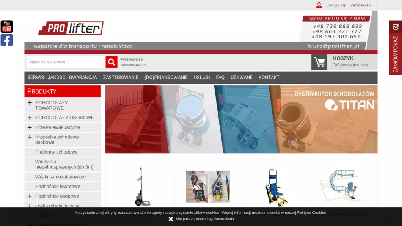Click the magnifier search button

coord(111,62)
